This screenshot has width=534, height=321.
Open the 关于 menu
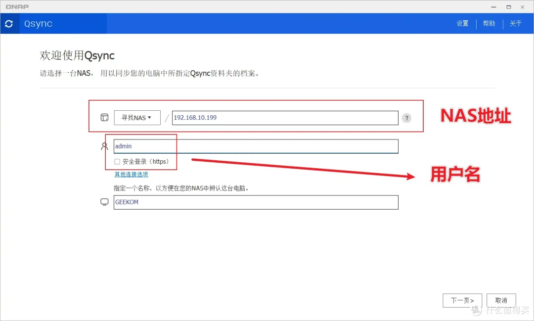(x=516, y=24)
